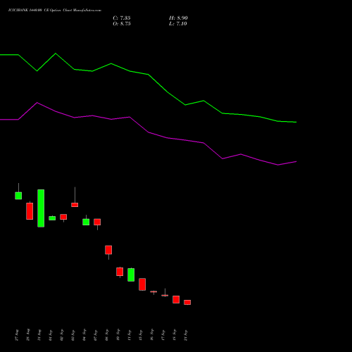The height and width of the screenshot is (352, 352).
Task: Click the '27 Aug' date axis label
Action: point(17,335)
